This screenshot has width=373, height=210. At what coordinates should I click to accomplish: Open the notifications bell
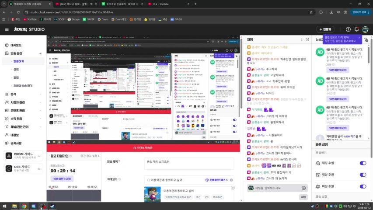coord(356,29)
